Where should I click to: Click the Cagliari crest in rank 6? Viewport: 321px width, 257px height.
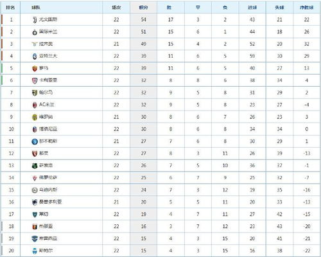[35, 80]
